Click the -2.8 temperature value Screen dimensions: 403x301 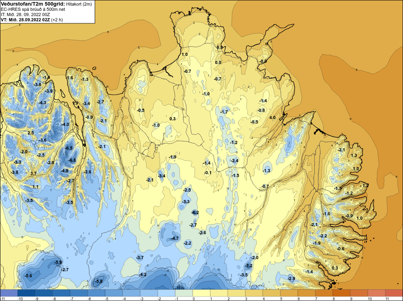coord(50,163)
